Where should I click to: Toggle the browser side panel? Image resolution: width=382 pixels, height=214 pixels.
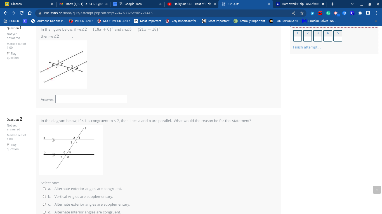coord(368,13)
